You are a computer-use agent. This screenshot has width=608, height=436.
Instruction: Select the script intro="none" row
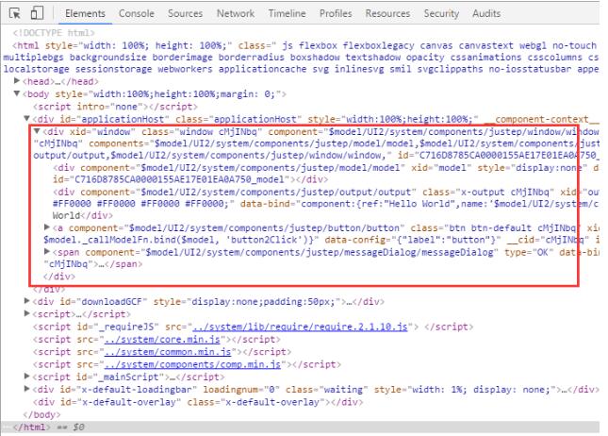[115, 107]
